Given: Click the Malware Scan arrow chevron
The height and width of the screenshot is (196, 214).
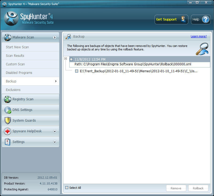Looking at the screenshot, I should (x=55, y=37).
